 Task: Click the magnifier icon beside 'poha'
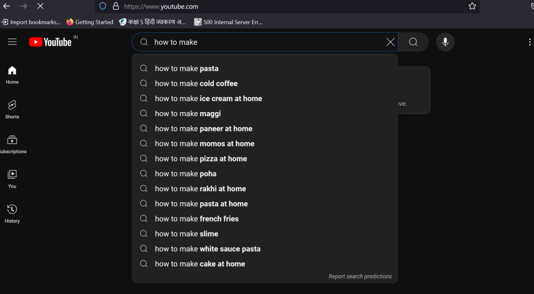point(144,174)
